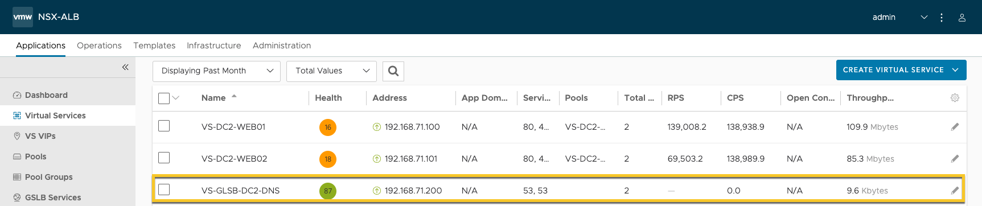Open the Displaying Past Month dropdown

(x=217, y=71)
